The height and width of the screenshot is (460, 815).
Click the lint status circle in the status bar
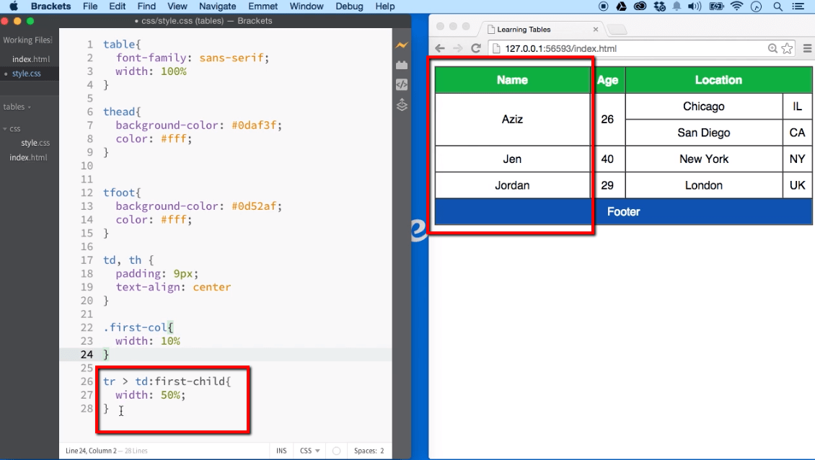coord(336,450)
